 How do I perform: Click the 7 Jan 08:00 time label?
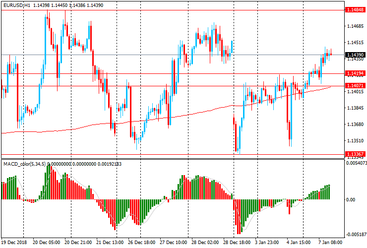pos(330,243)
